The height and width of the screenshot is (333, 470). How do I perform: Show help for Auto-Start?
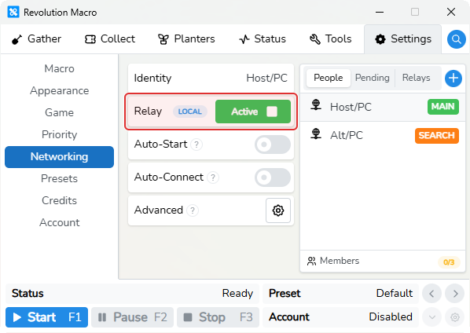tap(196, 145)
